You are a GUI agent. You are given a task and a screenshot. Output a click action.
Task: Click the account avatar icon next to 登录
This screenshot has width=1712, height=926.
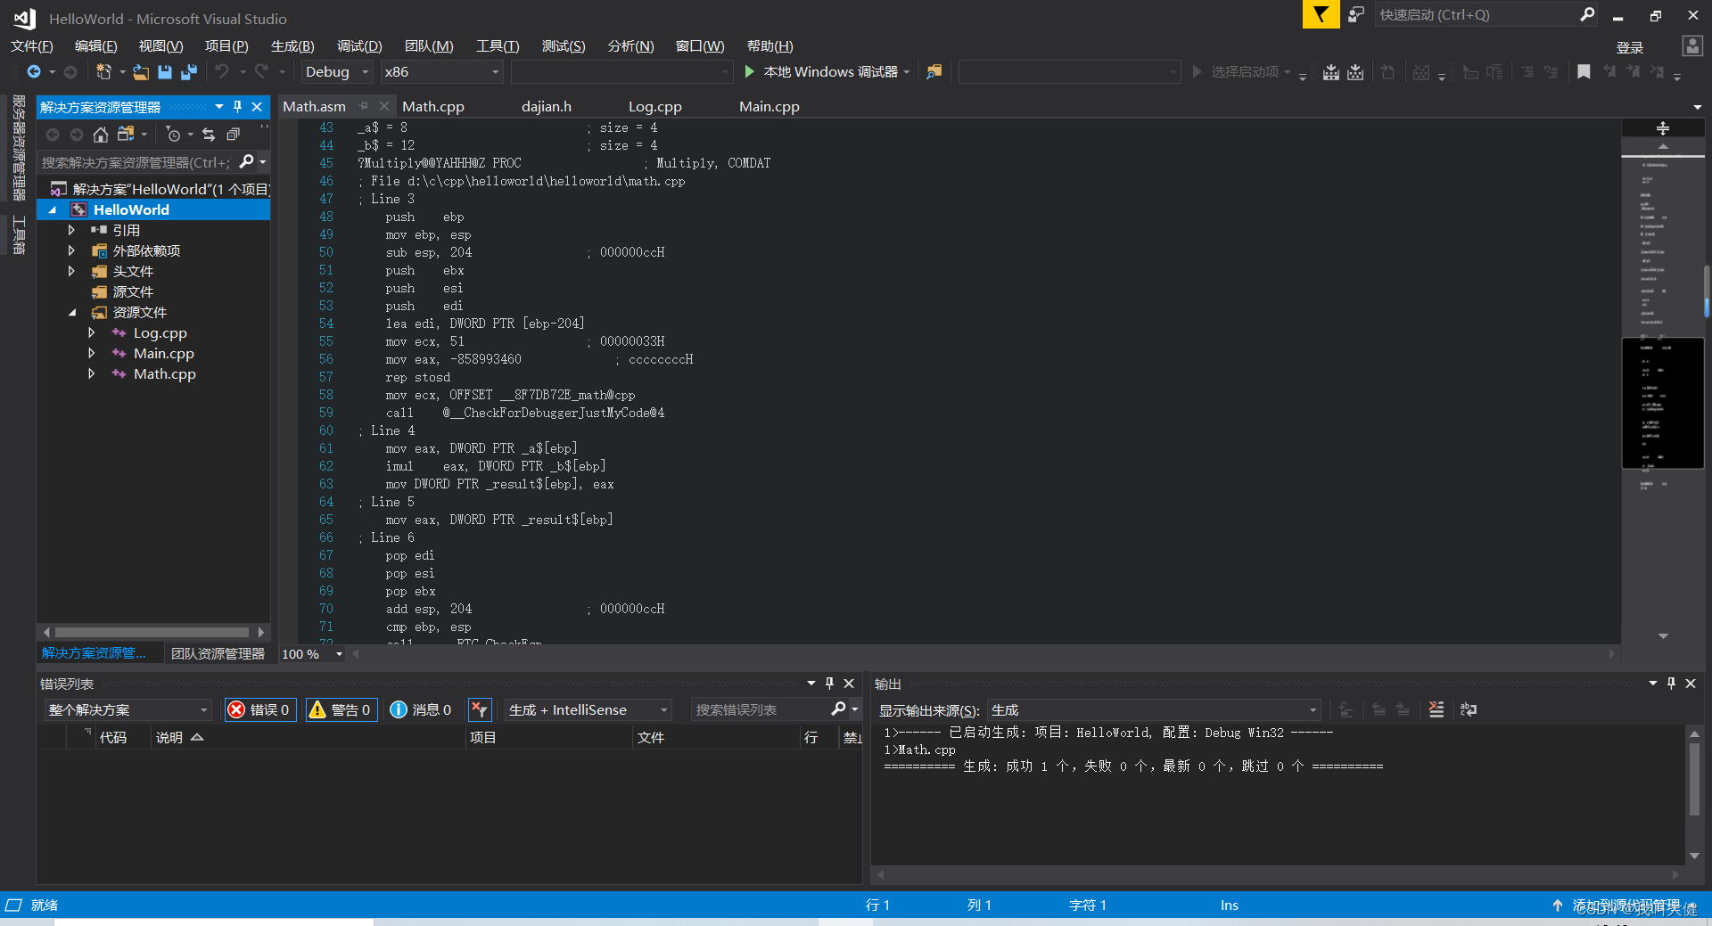(1692, 46)
